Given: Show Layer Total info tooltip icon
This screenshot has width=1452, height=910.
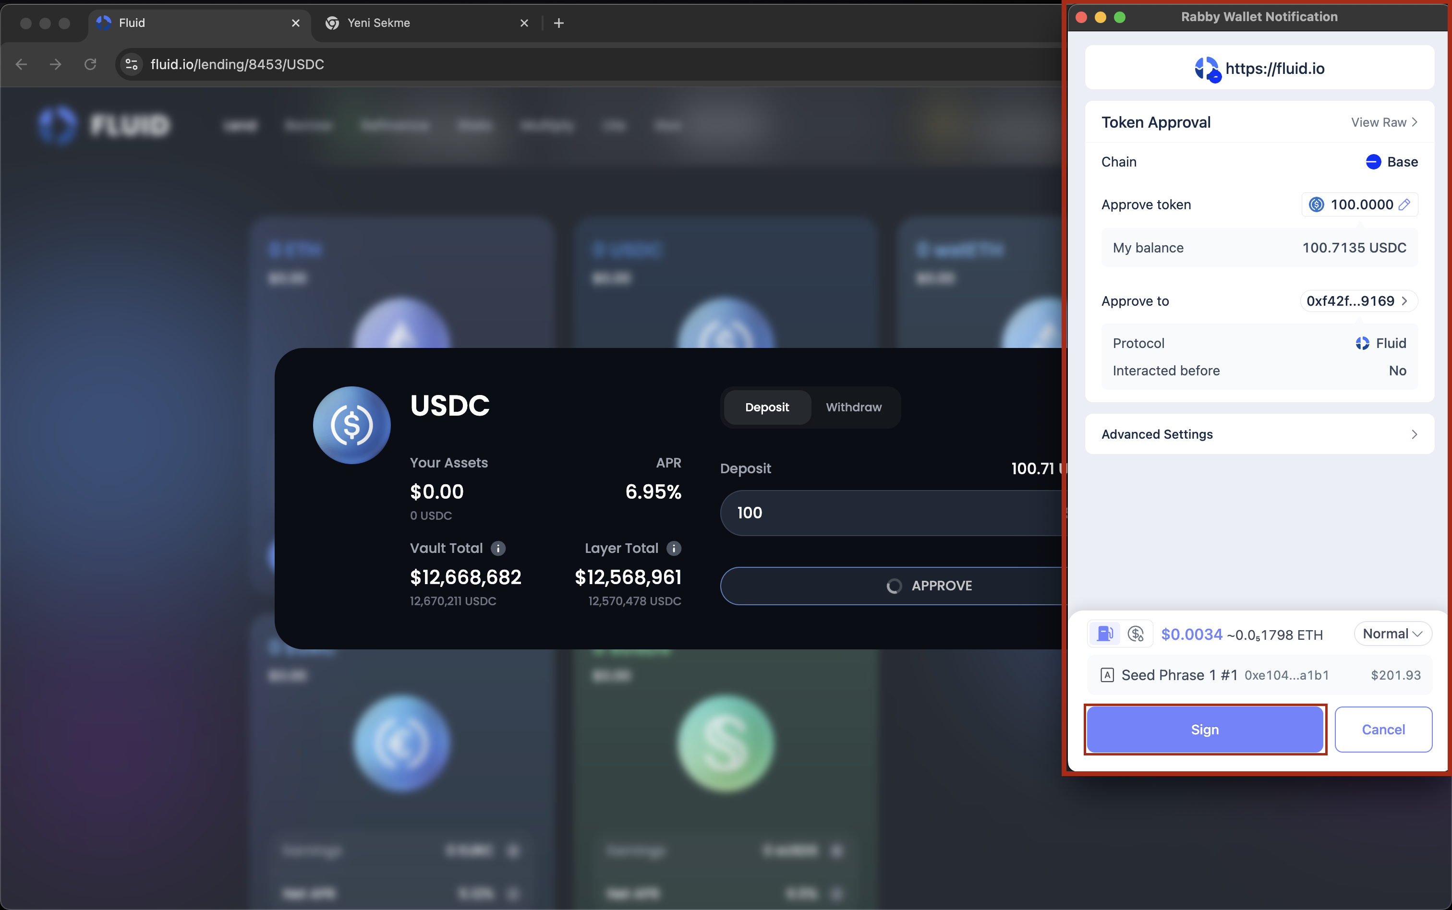Looking at the screenshot, I should (674, 548).
